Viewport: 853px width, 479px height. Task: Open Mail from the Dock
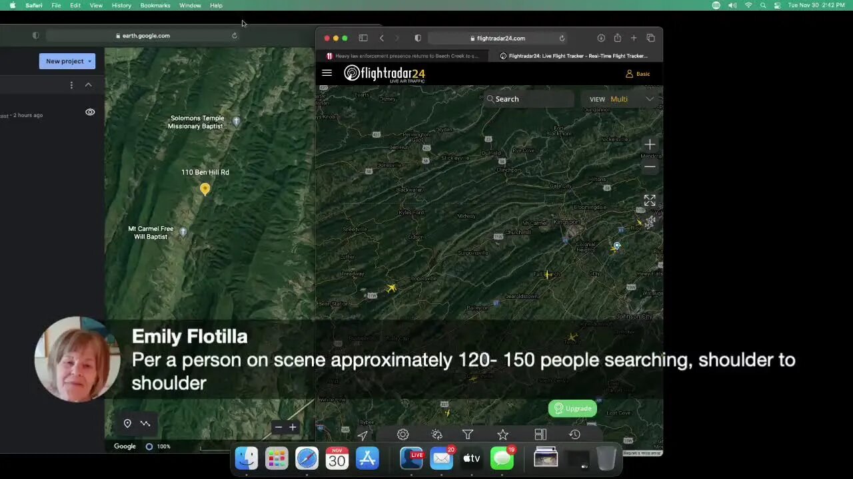click(x=441, y=458)
